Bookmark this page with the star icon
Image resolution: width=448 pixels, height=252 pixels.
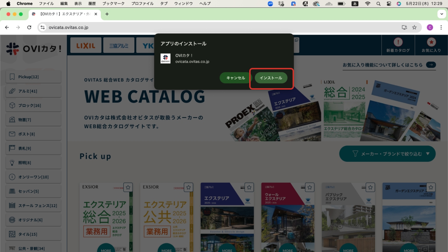pyautogui.click(x=414, y=27)
